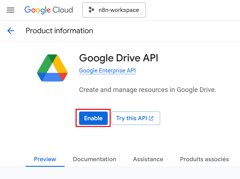Image resolution: width=240 pixels, height=179 pixels.
Task: Click the Google Drive API title text
Action: pyautogui.click(x=118, y=58)
